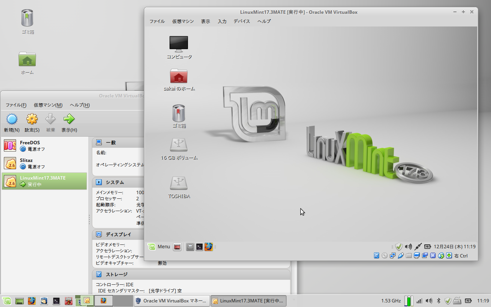This screenshot has width=491, height=307.
Task: Open 入力 menu in the VM window
Action: (x=222, y=21)
